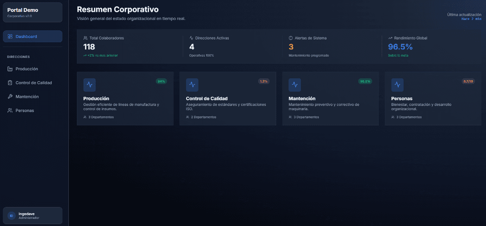
Task: Click the 1.2% badge on Control de Calidad card
Action: [x=264, y=81]
